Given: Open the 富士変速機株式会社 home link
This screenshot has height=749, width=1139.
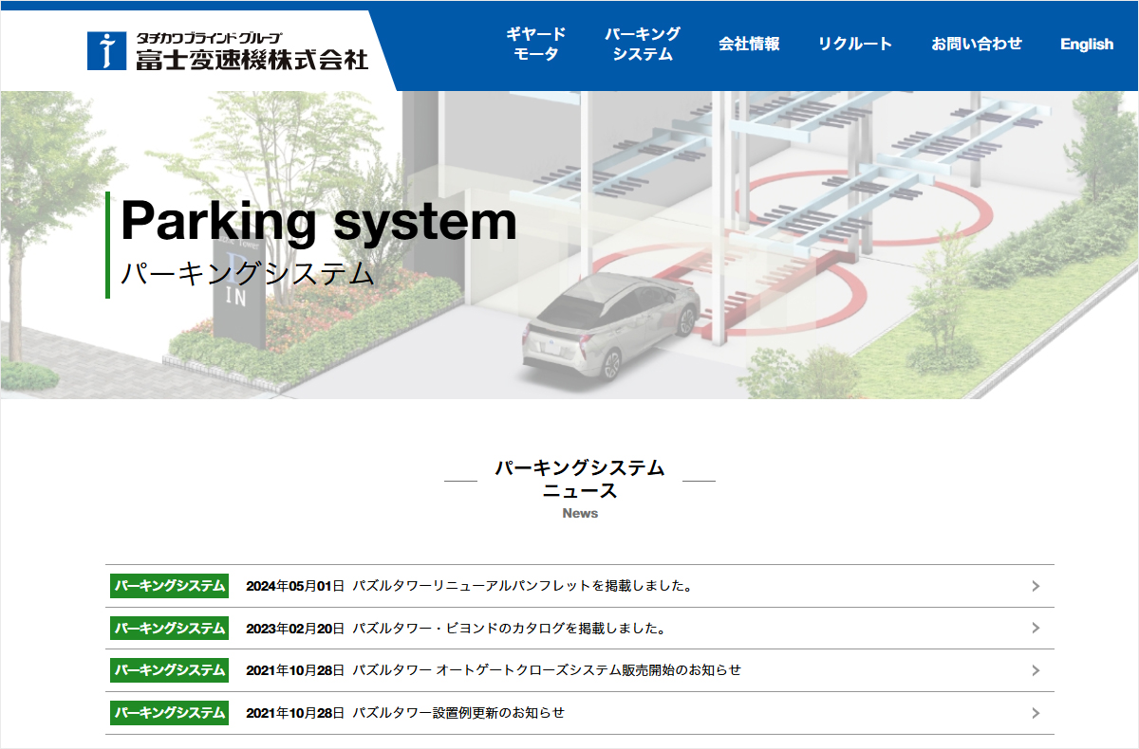Looking at the screenshot, I should pyautogui.click(x=228, y=51).
